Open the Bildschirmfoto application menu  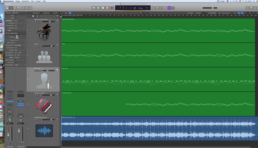click(8, 1)
